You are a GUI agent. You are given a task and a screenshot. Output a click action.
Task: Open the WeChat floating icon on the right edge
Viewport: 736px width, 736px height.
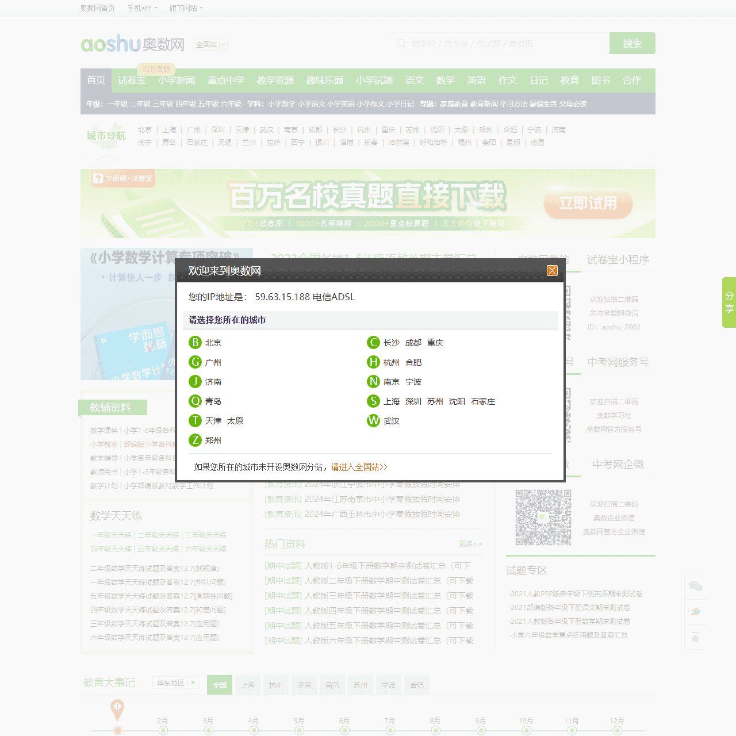(x=696, y=586)
